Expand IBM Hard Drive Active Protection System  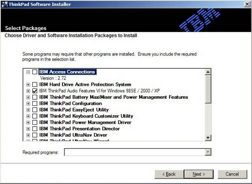28,85
